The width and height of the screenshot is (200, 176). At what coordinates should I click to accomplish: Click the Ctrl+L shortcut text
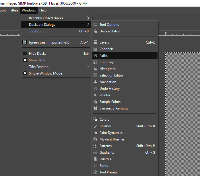click(150, 42)
